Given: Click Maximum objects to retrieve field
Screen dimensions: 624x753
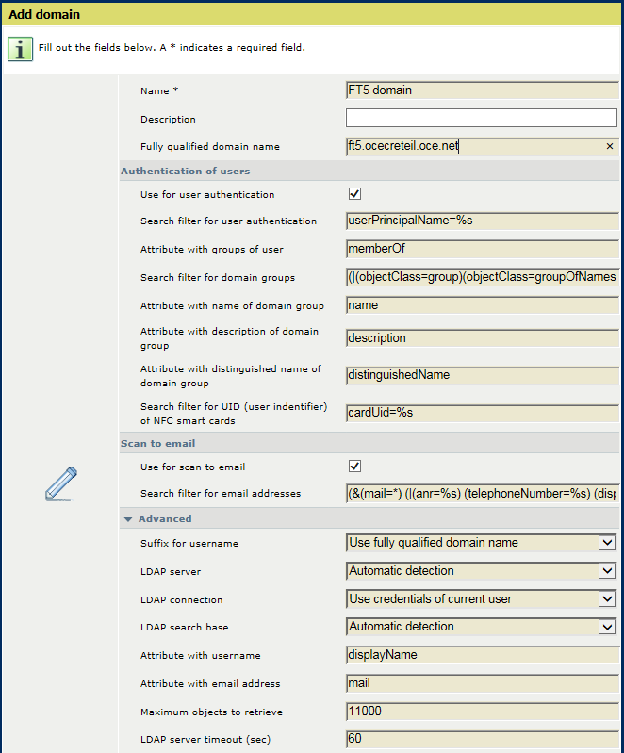Looking at the screenshot, I should pos(483,712).
